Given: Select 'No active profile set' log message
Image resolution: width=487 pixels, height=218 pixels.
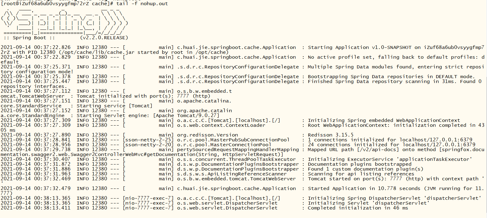Looking at the screenshot, I should pos(340,57).
